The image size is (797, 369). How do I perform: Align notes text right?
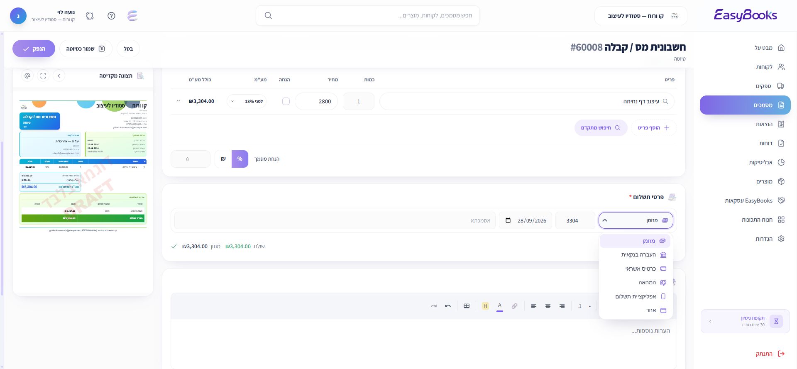tap(562, 306)
